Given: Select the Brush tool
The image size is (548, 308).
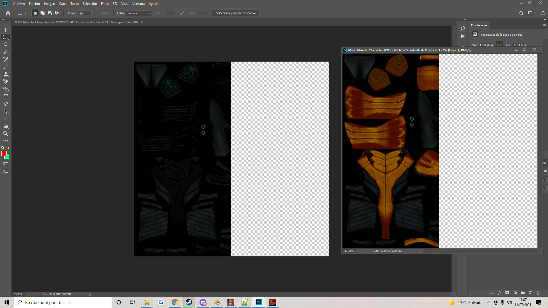Looking at the screenshot, I should coord(6,67).
